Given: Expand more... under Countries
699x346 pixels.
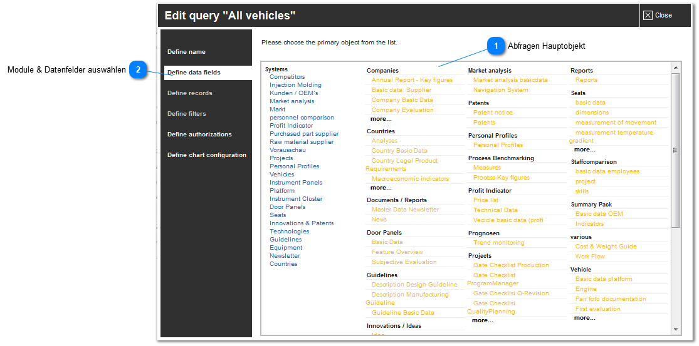Looking at the screenshot, I should [x=381, y=188].
